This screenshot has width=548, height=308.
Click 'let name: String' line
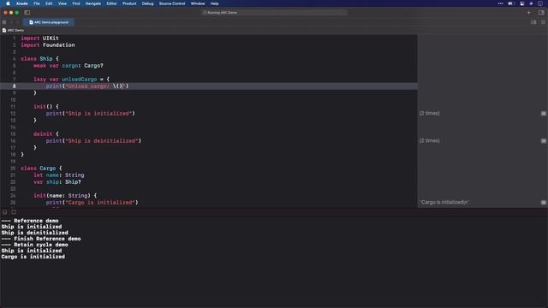[59, 175]
